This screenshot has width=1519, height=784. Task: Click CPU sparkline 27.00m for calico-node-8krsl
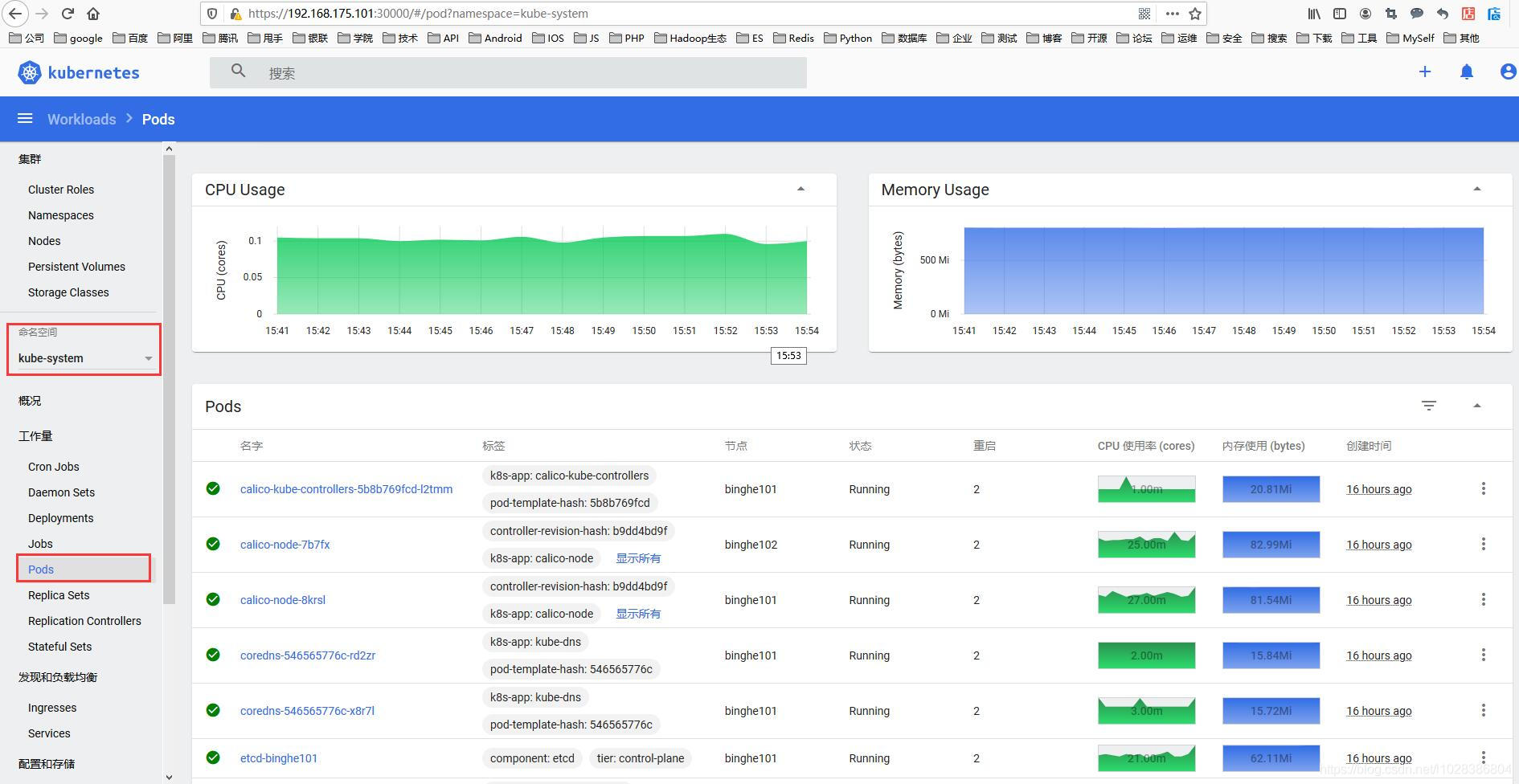tap(1147, 600)
